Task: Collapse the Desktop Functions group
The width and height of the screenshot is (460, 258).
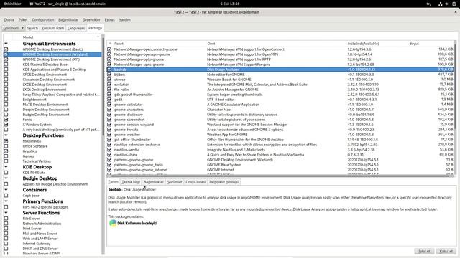Action: point(6,135)
